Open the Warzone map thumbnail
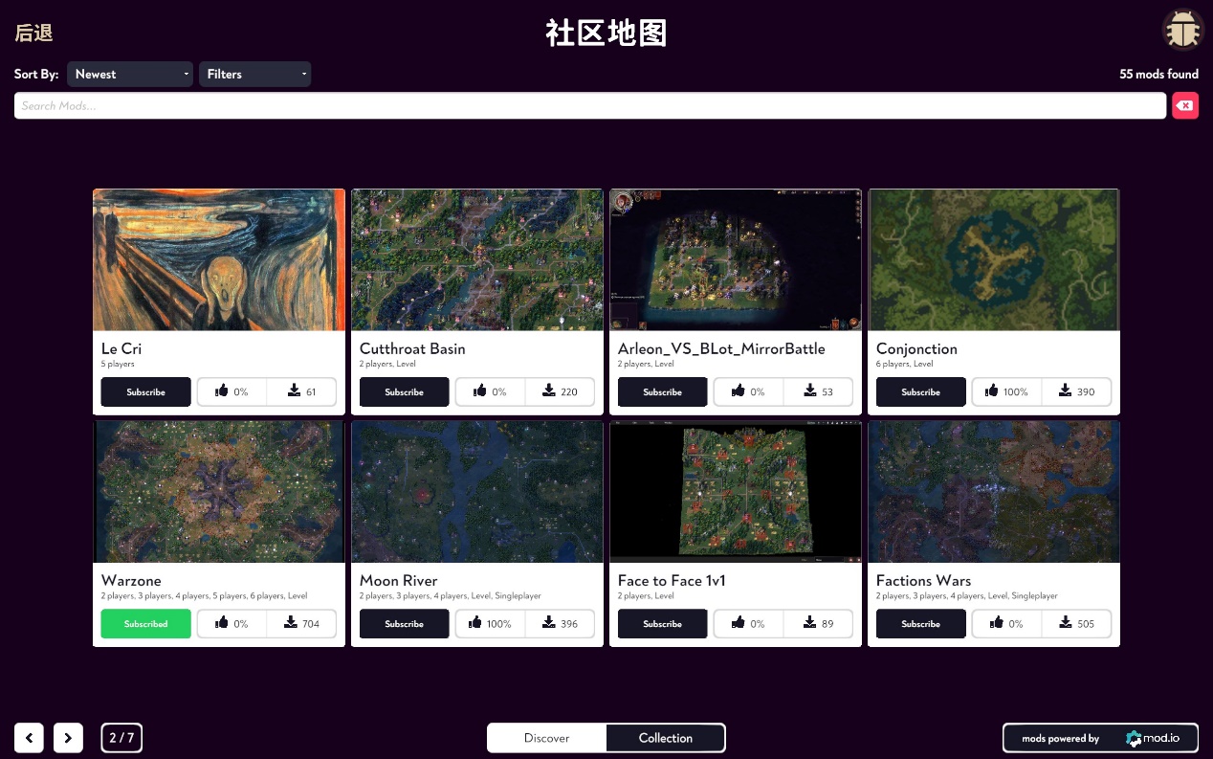 [x=219, y=492]
